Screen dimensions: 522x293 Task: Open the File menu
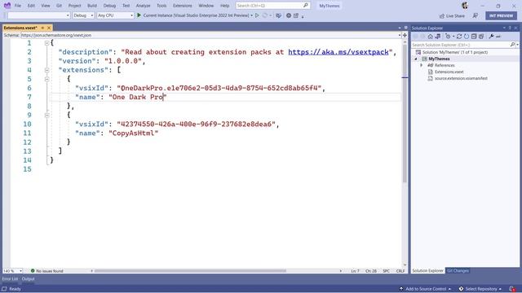click(x=18, y=6)
